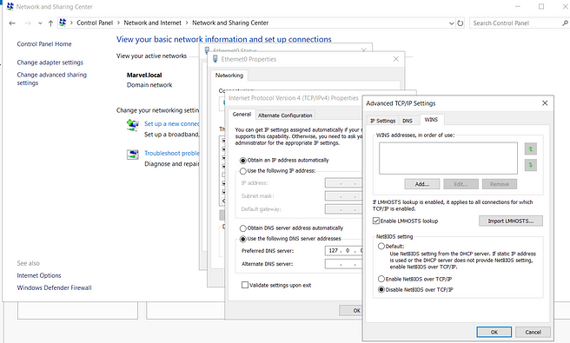Viewport: 570px width, 343px height.
Task: Close the Ethernet0 Properties dialog
Action: (396, 59)
